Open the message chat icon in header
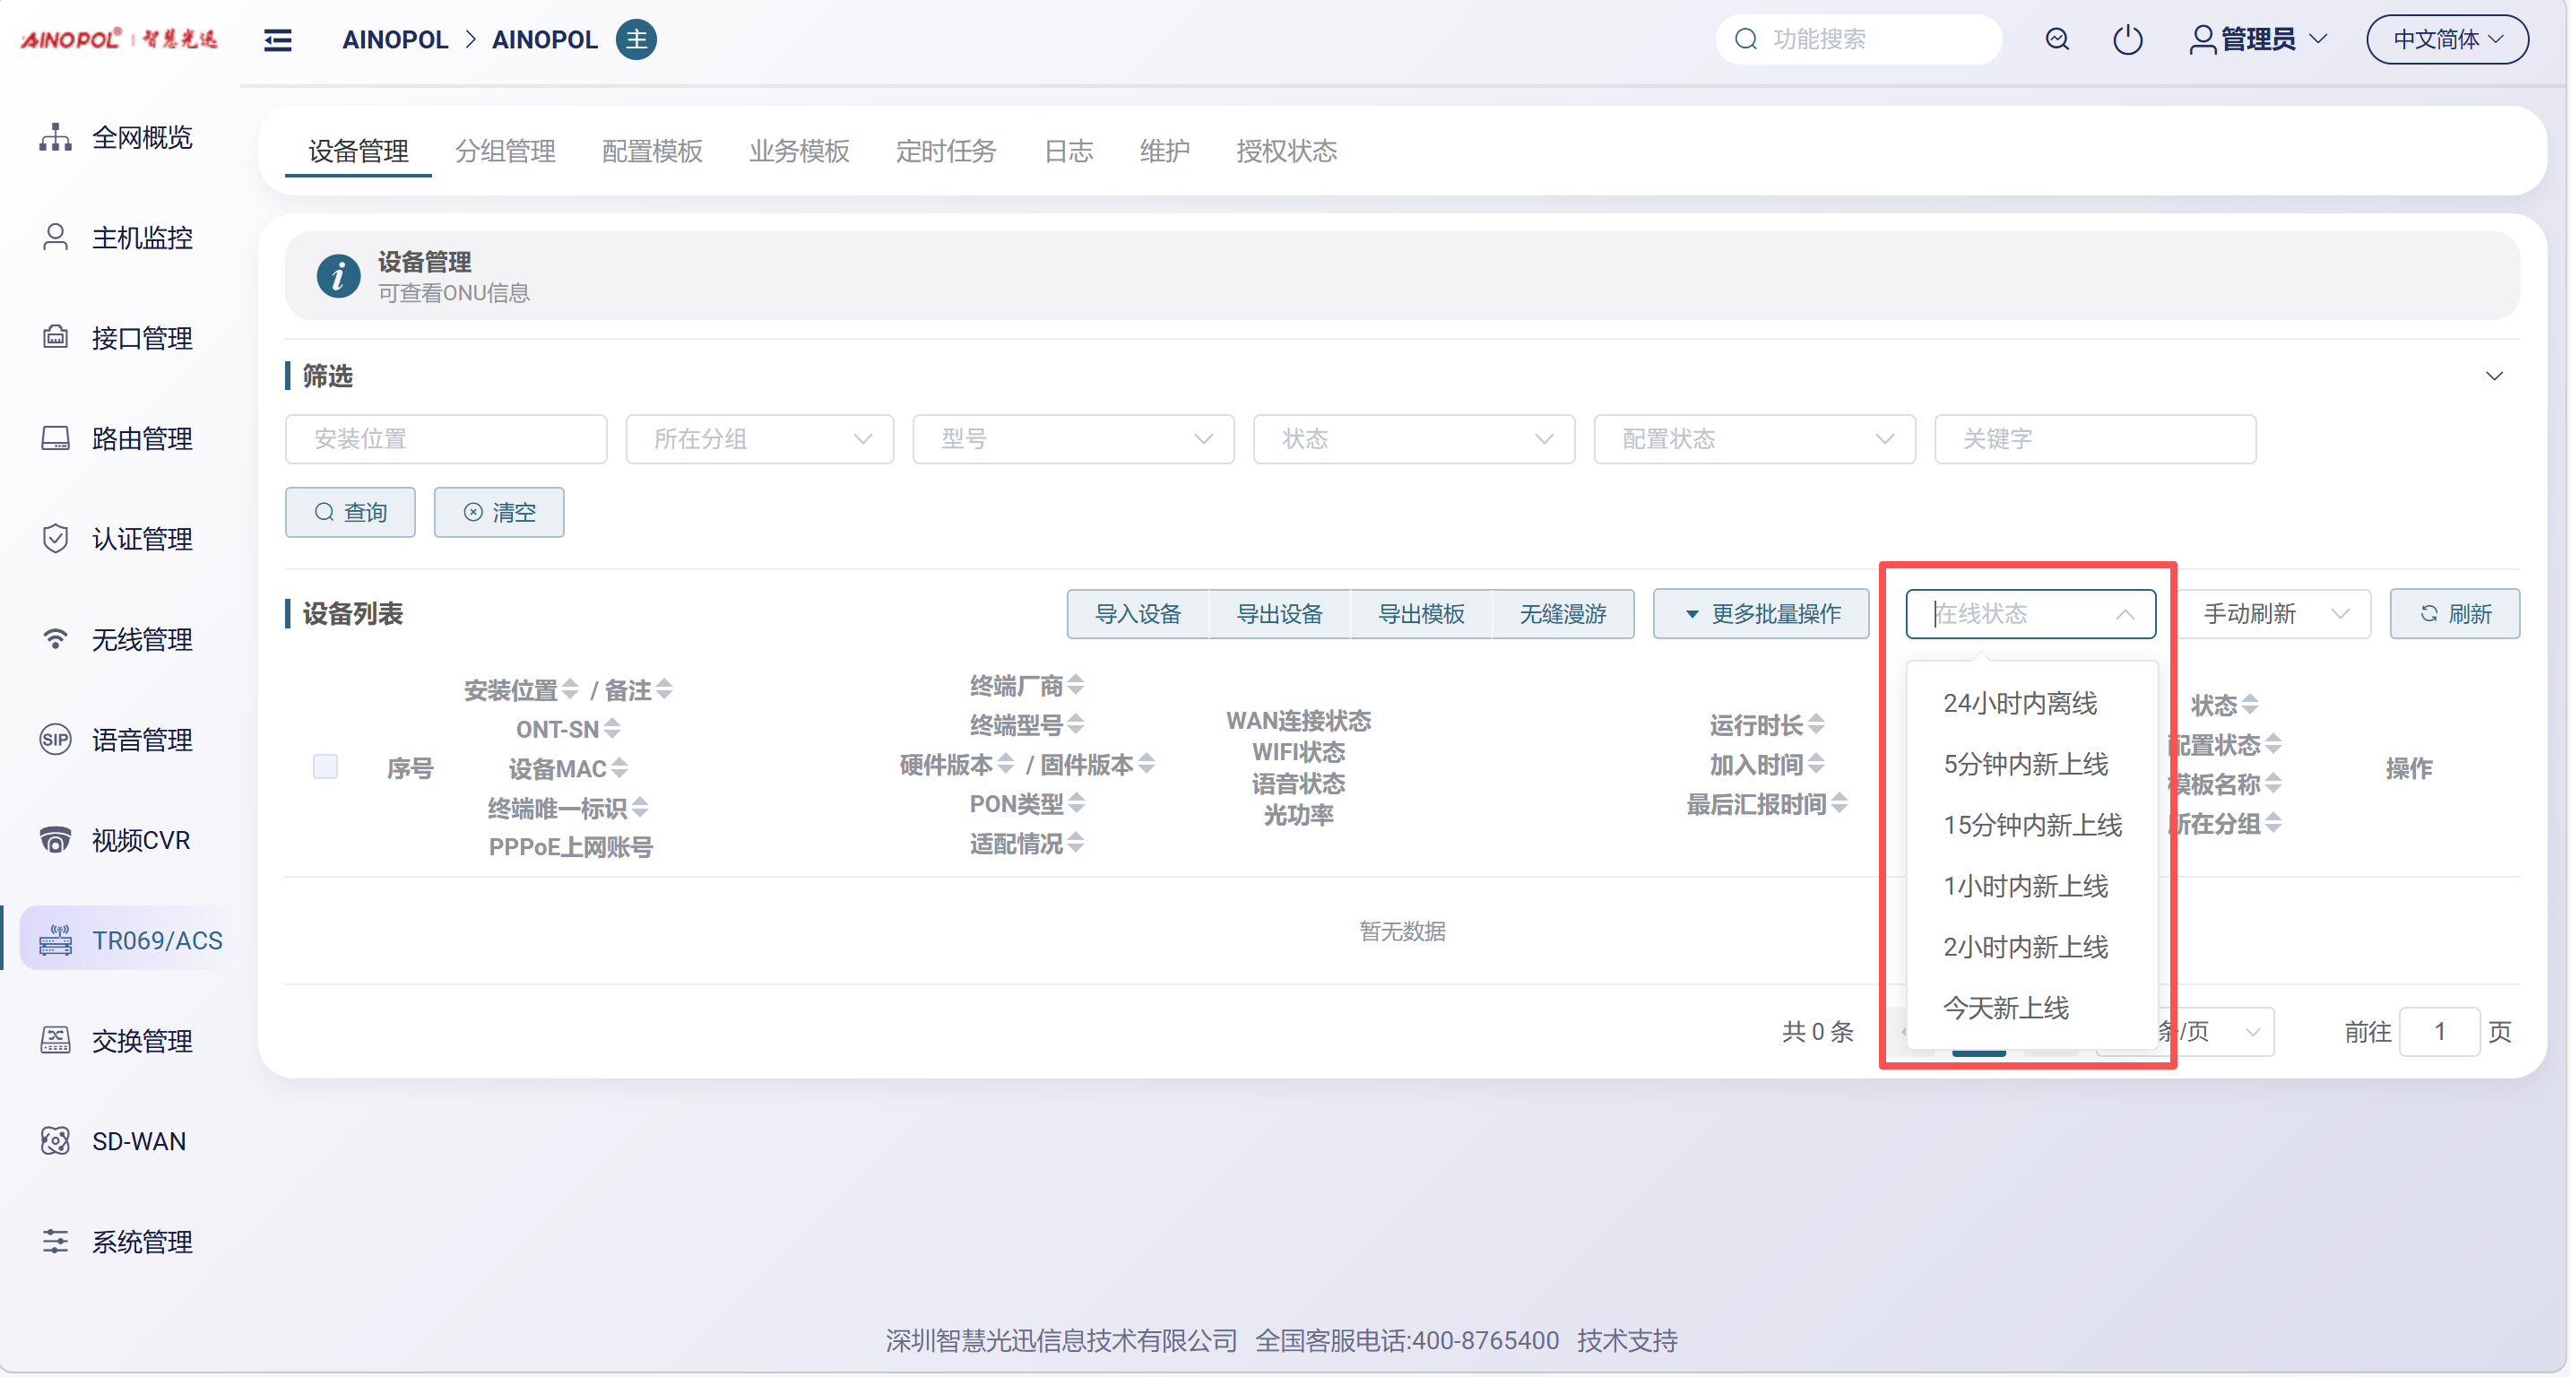Viewport: 2571px width, 1377px height. (x=2056, y=40)
